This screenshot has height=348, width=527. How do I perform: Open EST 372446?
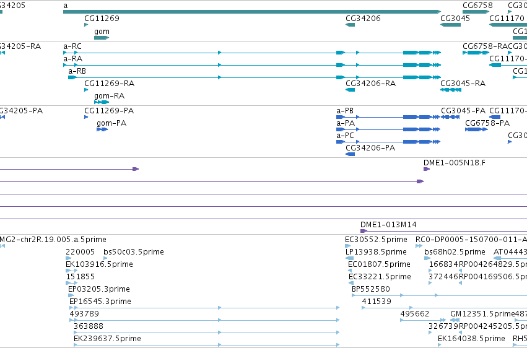(x=430, y=283)
